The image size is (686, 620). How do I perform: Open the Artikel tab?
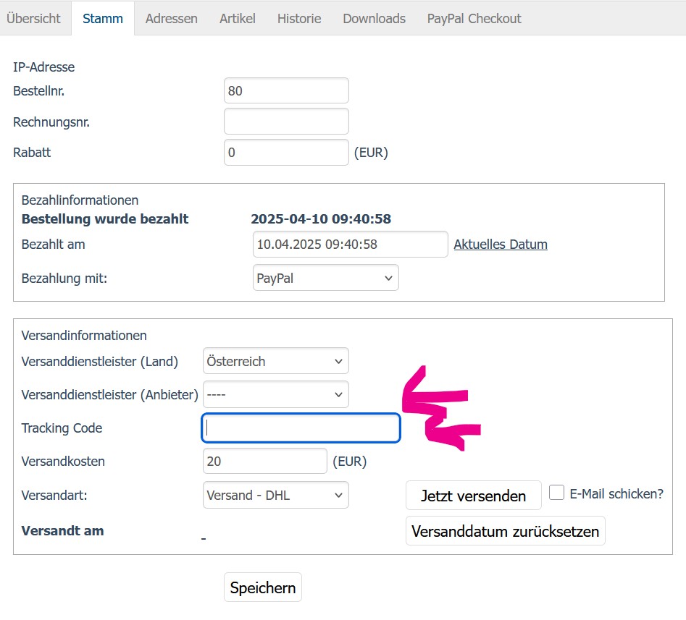238,19
